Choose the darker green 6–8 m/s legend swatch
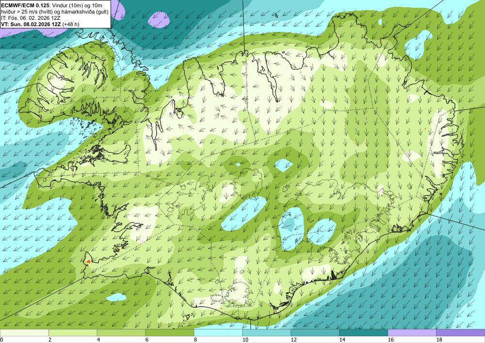Image resolution: width=485 pixels, height=343 pixels. point(170,333)
